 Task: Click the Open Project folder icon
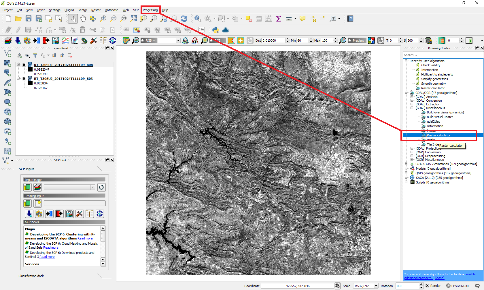point(18,19)
